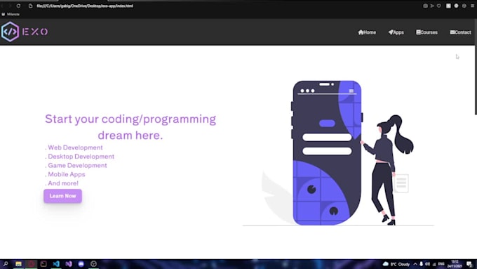Click the snapshot camera icon in browser toolbar
This screenshot has width=477, height=269.
(x=425, y=6)
